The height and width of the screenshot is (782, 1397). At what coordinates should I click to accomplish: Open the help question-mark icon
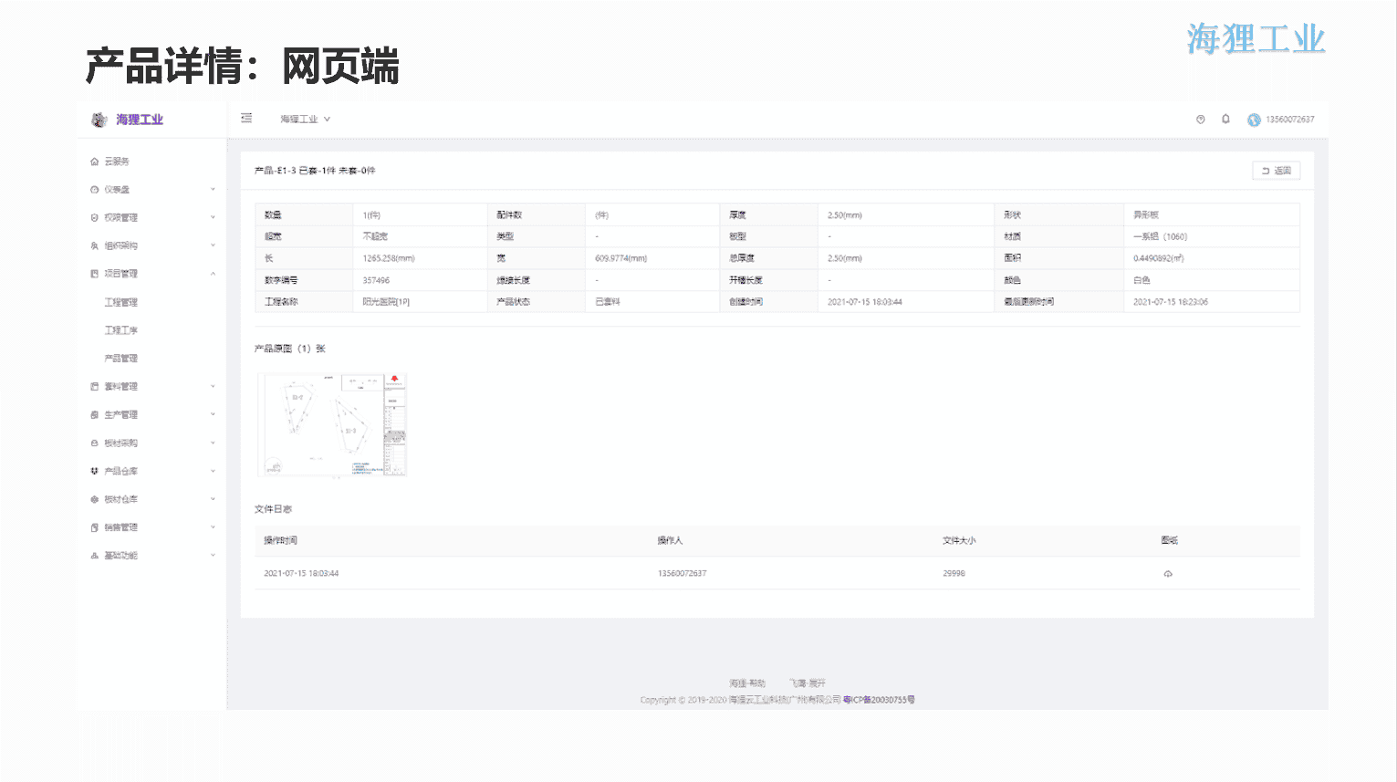click(x=1201, y=119)
